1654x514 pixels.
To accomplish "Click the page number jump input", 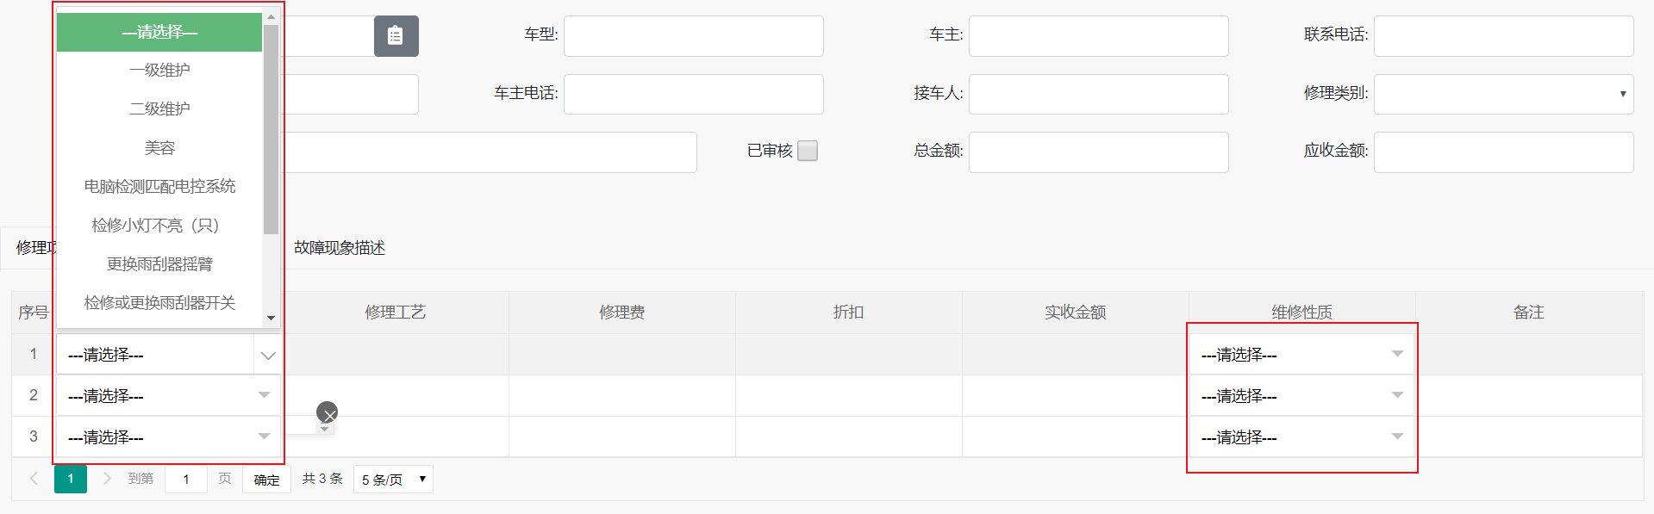I will point(185,479).
